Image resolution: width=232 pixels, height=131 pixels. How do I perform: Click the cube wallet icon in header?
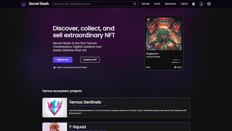[209, 4]
